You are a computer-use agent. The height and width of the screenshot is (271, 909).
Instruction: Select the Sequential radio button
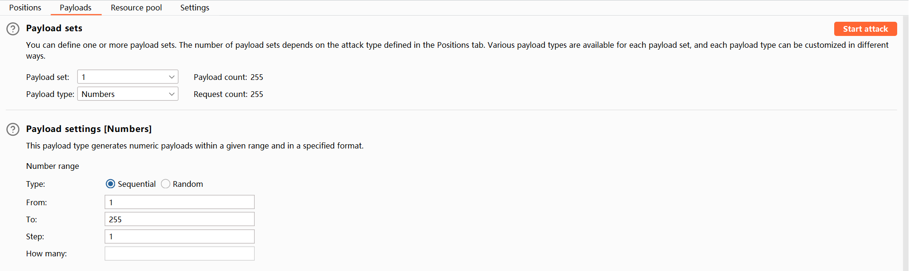[110, 184]
